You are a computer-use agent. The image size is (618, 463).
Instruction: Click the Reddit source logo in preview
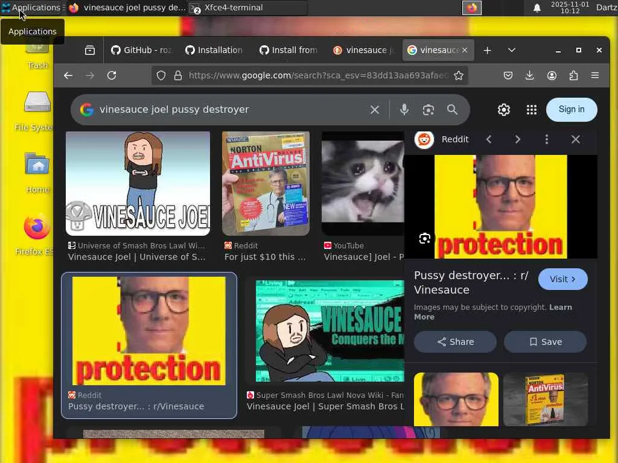pos(424,139)
